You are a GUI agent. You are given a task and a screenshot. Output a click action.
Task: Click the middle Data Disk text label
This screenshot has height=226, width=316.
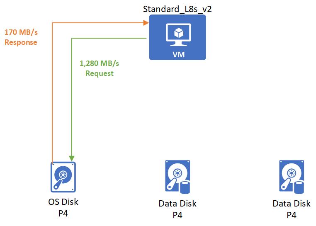pos(177,204)
